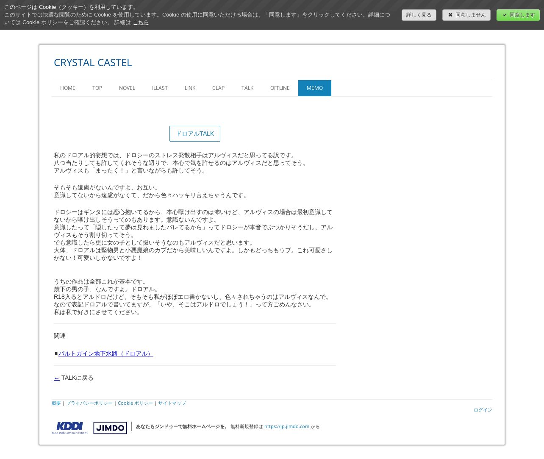Click the 同意しません decline cookies button
This screenshot has width=544, height=459.
[466, 15]
